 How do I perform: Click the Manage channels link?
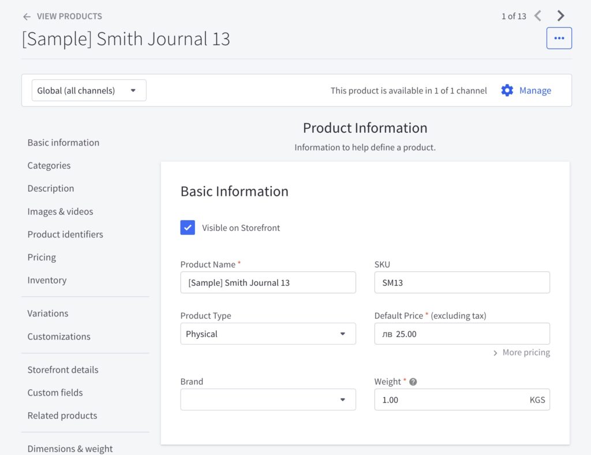pos(535,91)
